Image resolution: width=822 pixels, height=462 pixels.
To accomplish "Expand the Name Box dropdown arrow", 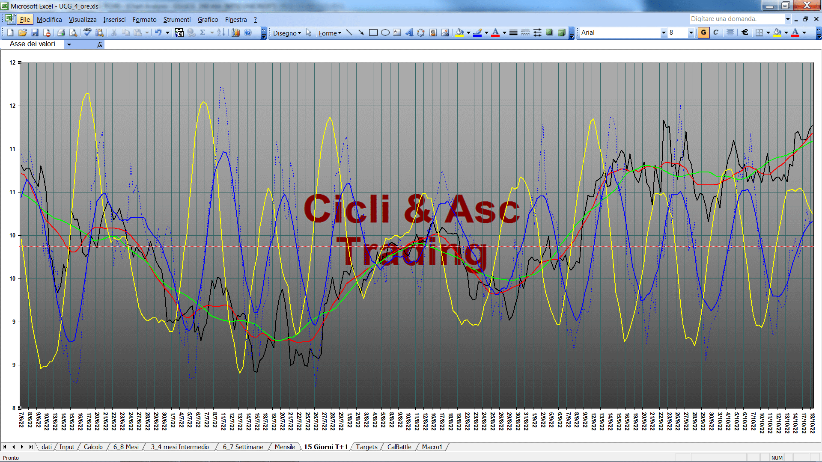I will pos(69,44).
